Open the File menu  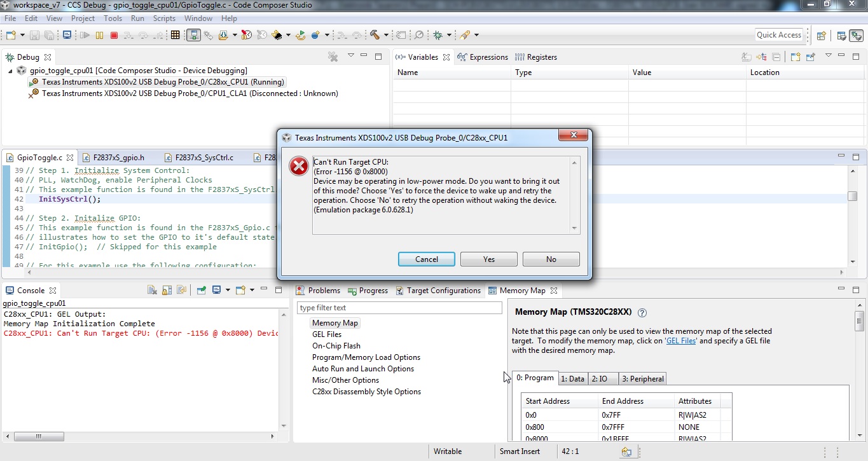pos(10,18)
